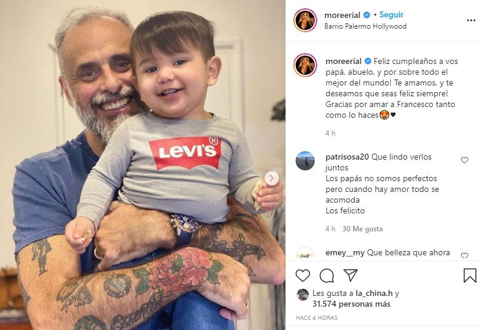482x330 pixels.
Task: Open patrisosa20's profile avatar
Action: point(305,161)
